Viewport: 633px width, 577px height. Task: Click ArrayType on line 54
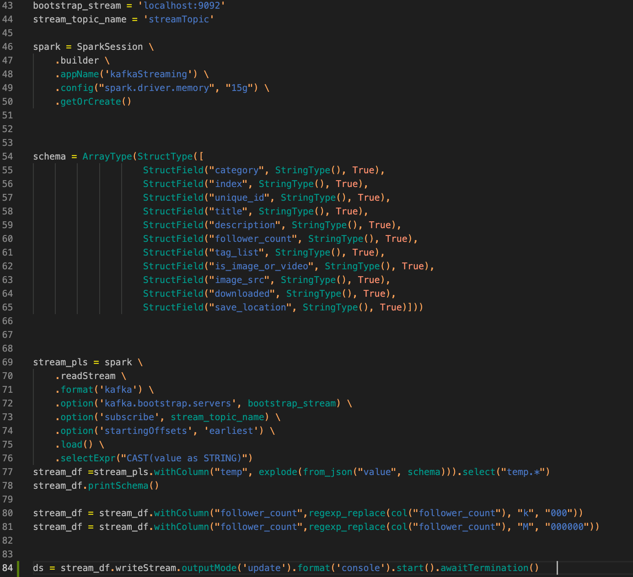pos(107,156)
